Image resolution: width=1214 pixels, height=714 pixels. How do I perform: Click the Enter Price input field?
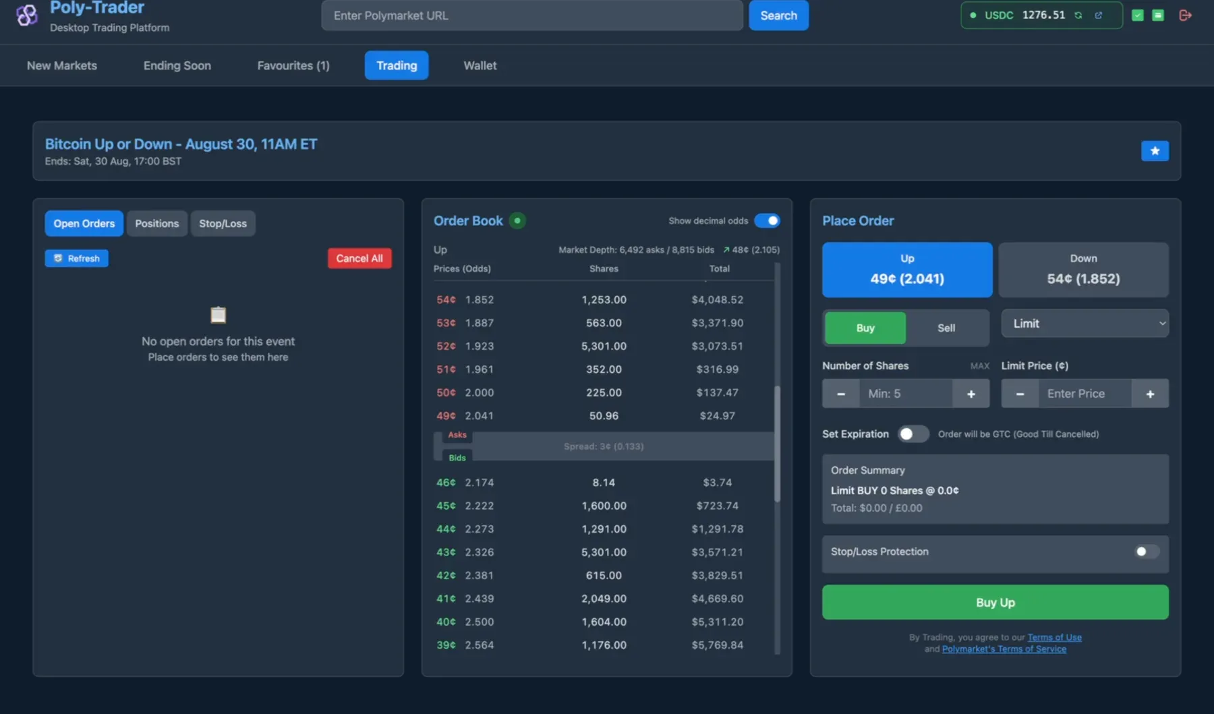1085,394
